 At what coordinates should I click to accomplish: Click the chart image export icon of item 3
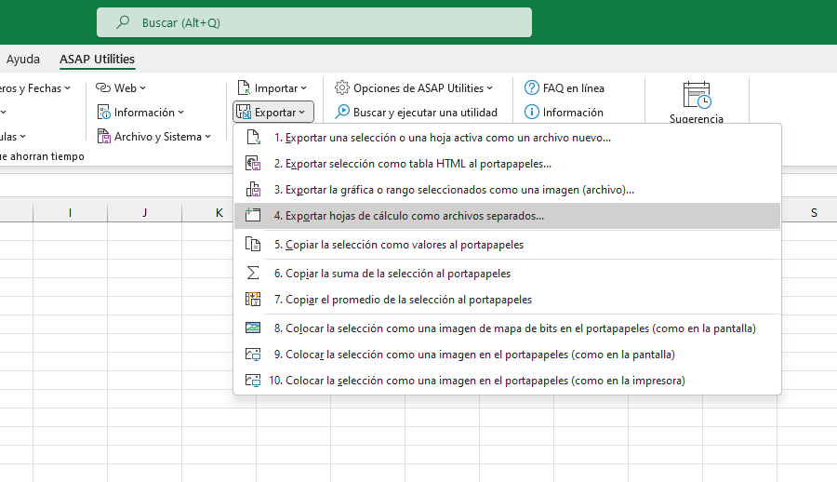pos(253,190)
